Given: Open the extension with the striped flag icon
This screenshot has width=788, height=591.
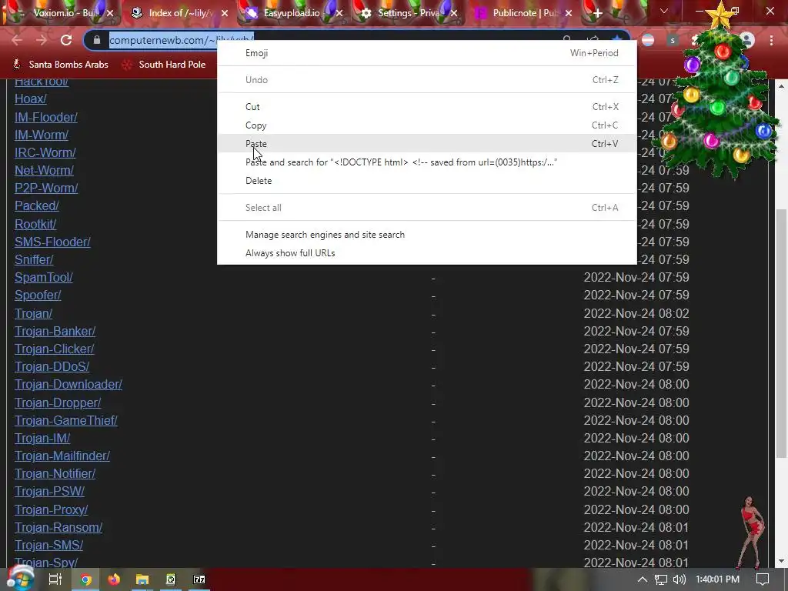Looking at the screenshot, I should [648, 40].
